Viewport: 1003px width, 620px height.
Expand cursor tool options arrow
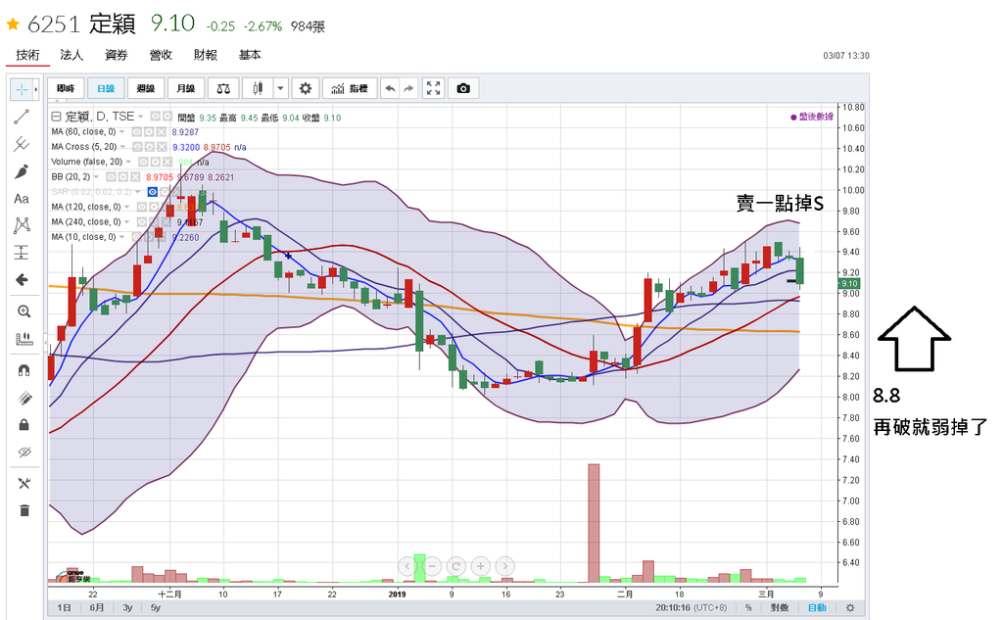point(36,89)
